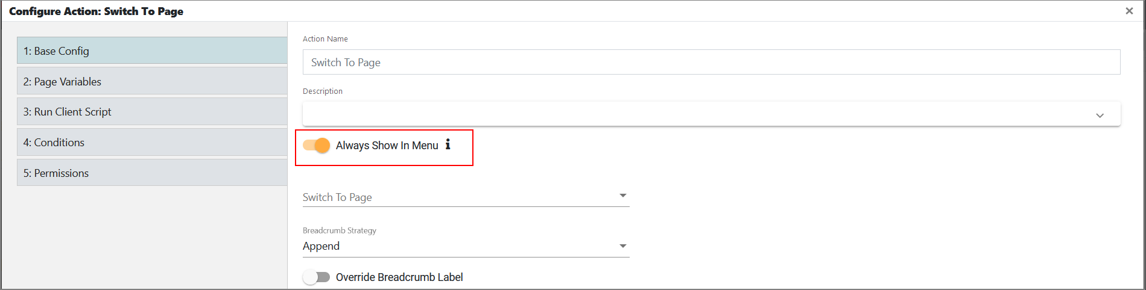The image size is (1146, 290).
Task: Click the Action Name input field
Action: [x=712, y=62]
